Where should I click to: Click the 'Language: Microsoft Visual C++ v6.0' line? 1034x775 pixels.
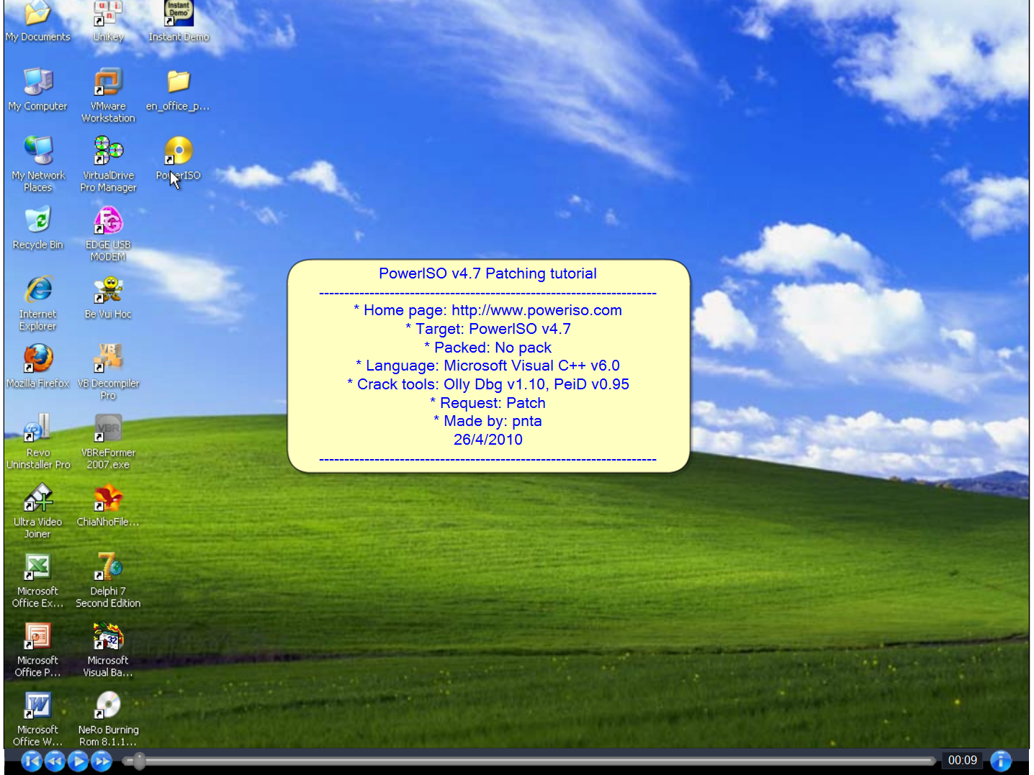coord(488,366)
